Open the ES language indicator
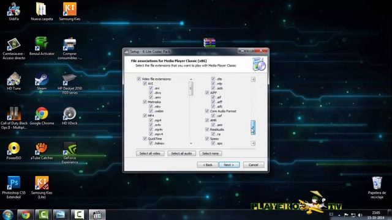 pos(331,215)
